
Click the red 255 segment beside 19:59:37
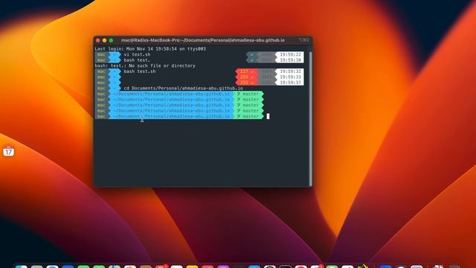pos(247,83)
